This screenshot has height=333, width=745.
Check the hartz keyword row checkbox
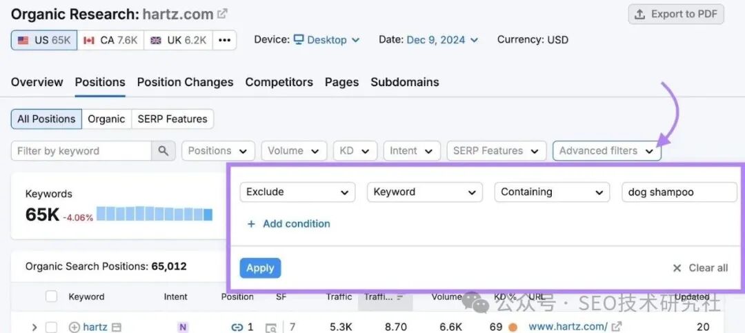(51, 327)
